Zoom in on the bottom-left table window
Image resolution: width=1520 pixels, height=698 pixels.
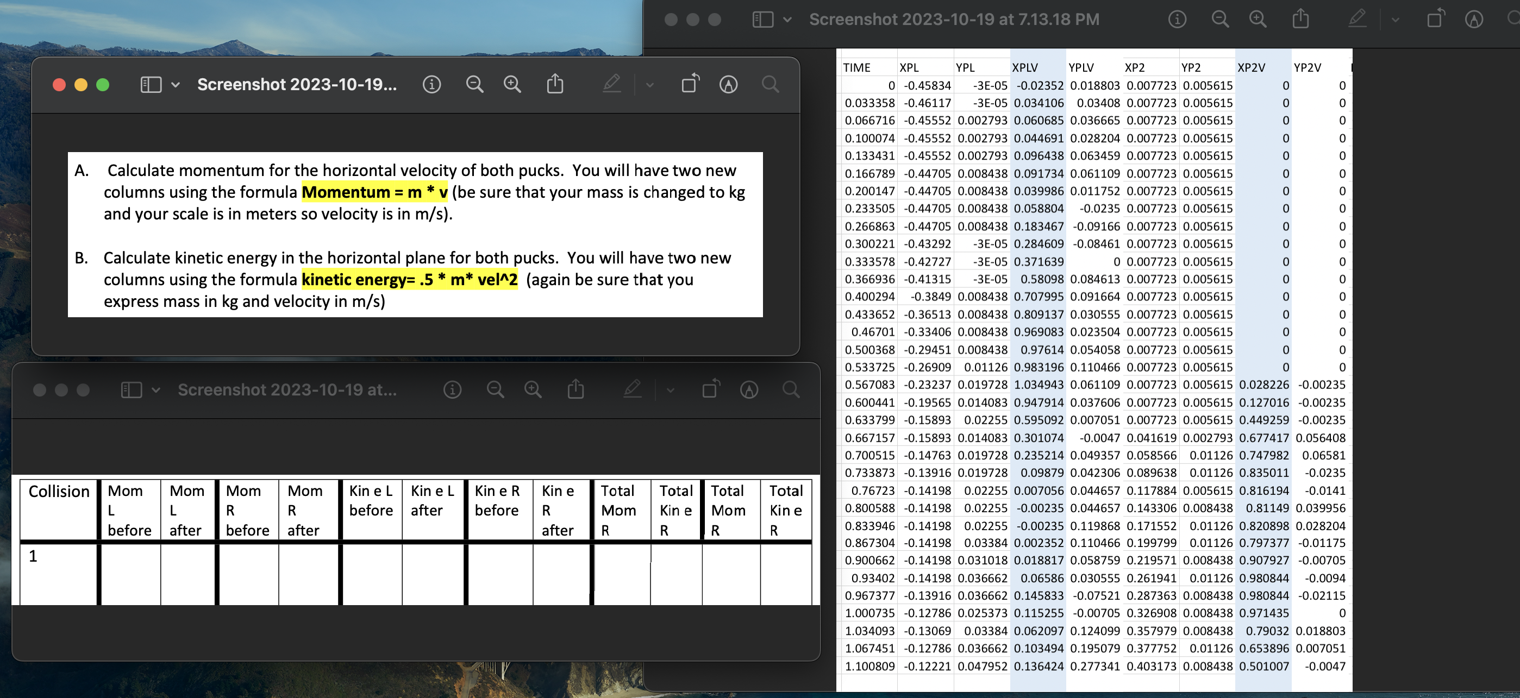pyautogui.click(x=533, y=390)
